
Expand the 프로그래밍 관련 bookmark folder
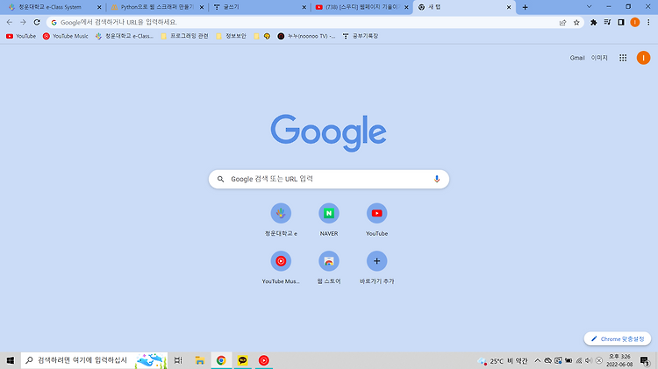(184, 36)
